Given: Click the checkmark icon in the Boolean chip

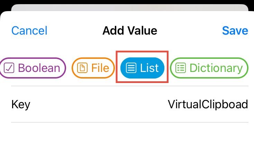Looking at the screenshot, I should pos(9,68).
